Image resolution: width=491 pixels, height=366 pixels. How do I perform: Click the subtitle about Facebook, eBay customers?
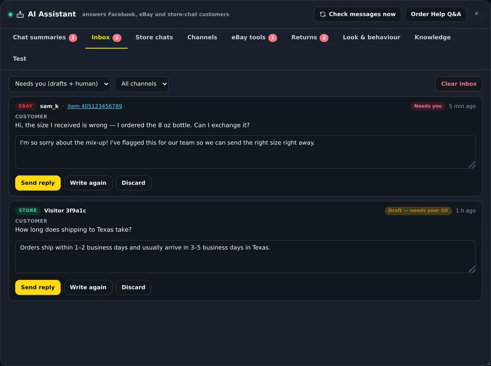coord(155,14)
